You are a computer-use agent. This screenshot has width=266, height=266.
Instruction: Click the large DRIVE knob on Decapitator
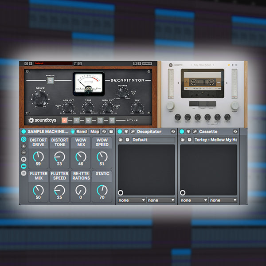[40, 99]
